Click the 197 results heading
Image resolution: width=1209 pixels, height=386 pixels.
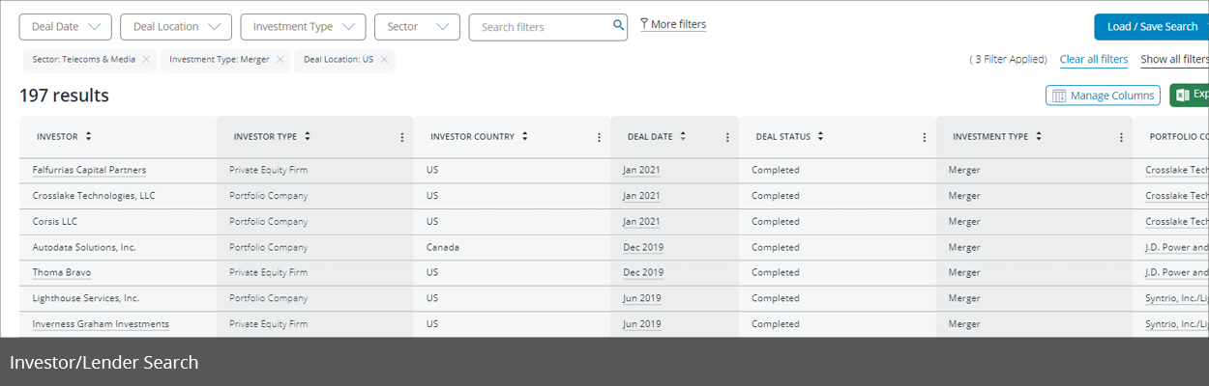click(64, 96)
